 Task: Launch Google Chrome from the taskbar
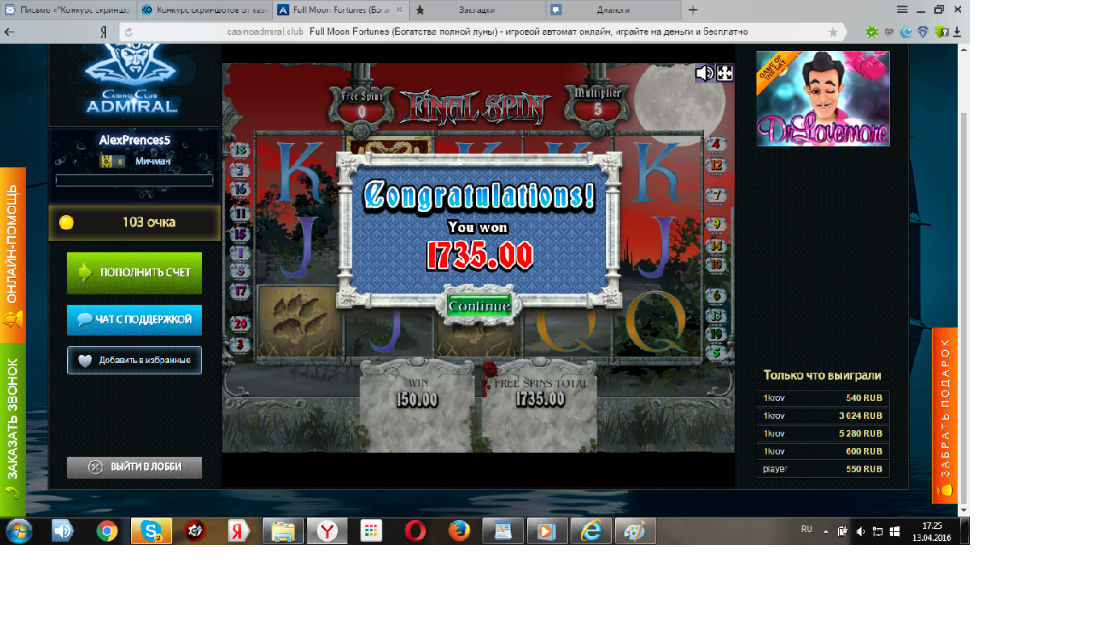pos(107,531)
